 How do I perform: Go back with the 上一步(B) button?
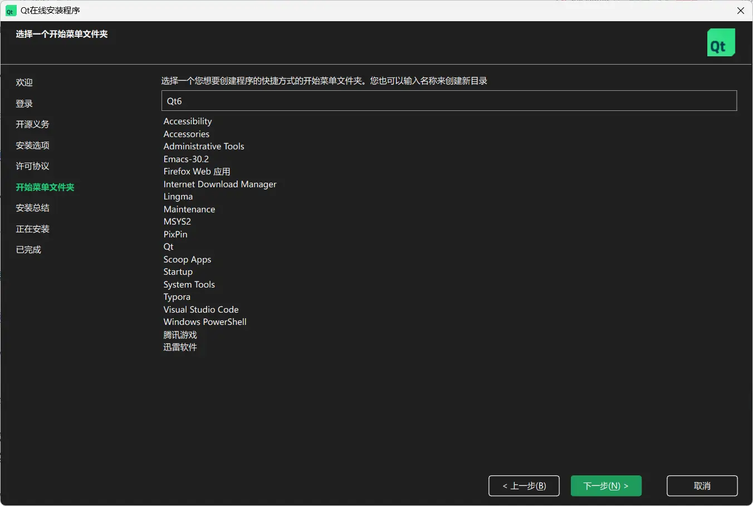(524, 486)
